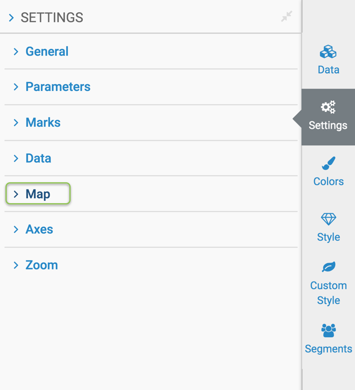Click the minimize panel arrows icon
Image resolution: width=355 pixels, height=390 pixels.
click(x=287, y=17)
